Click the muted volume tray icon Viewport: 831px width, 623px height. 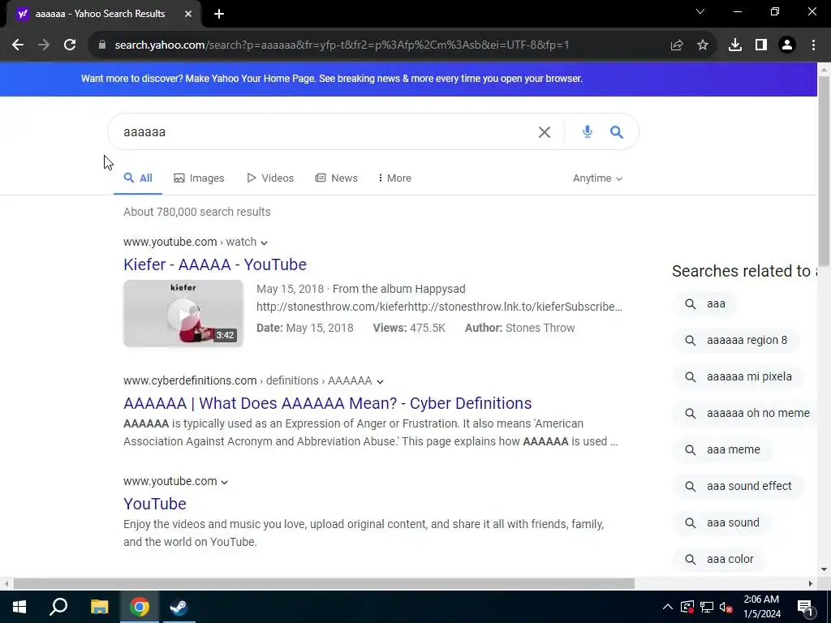point(726,607)
